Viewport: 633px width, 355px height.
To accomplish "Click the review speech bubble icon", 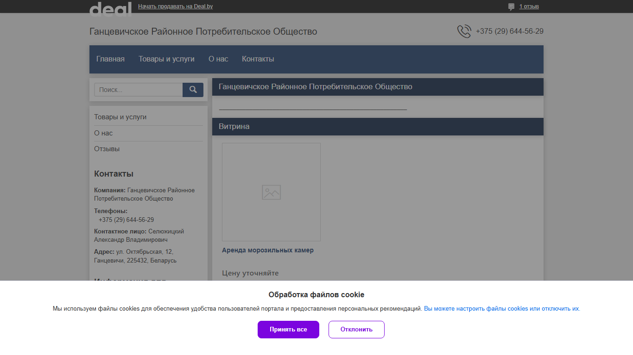I will pyautogui.click(x=511, y=6).
